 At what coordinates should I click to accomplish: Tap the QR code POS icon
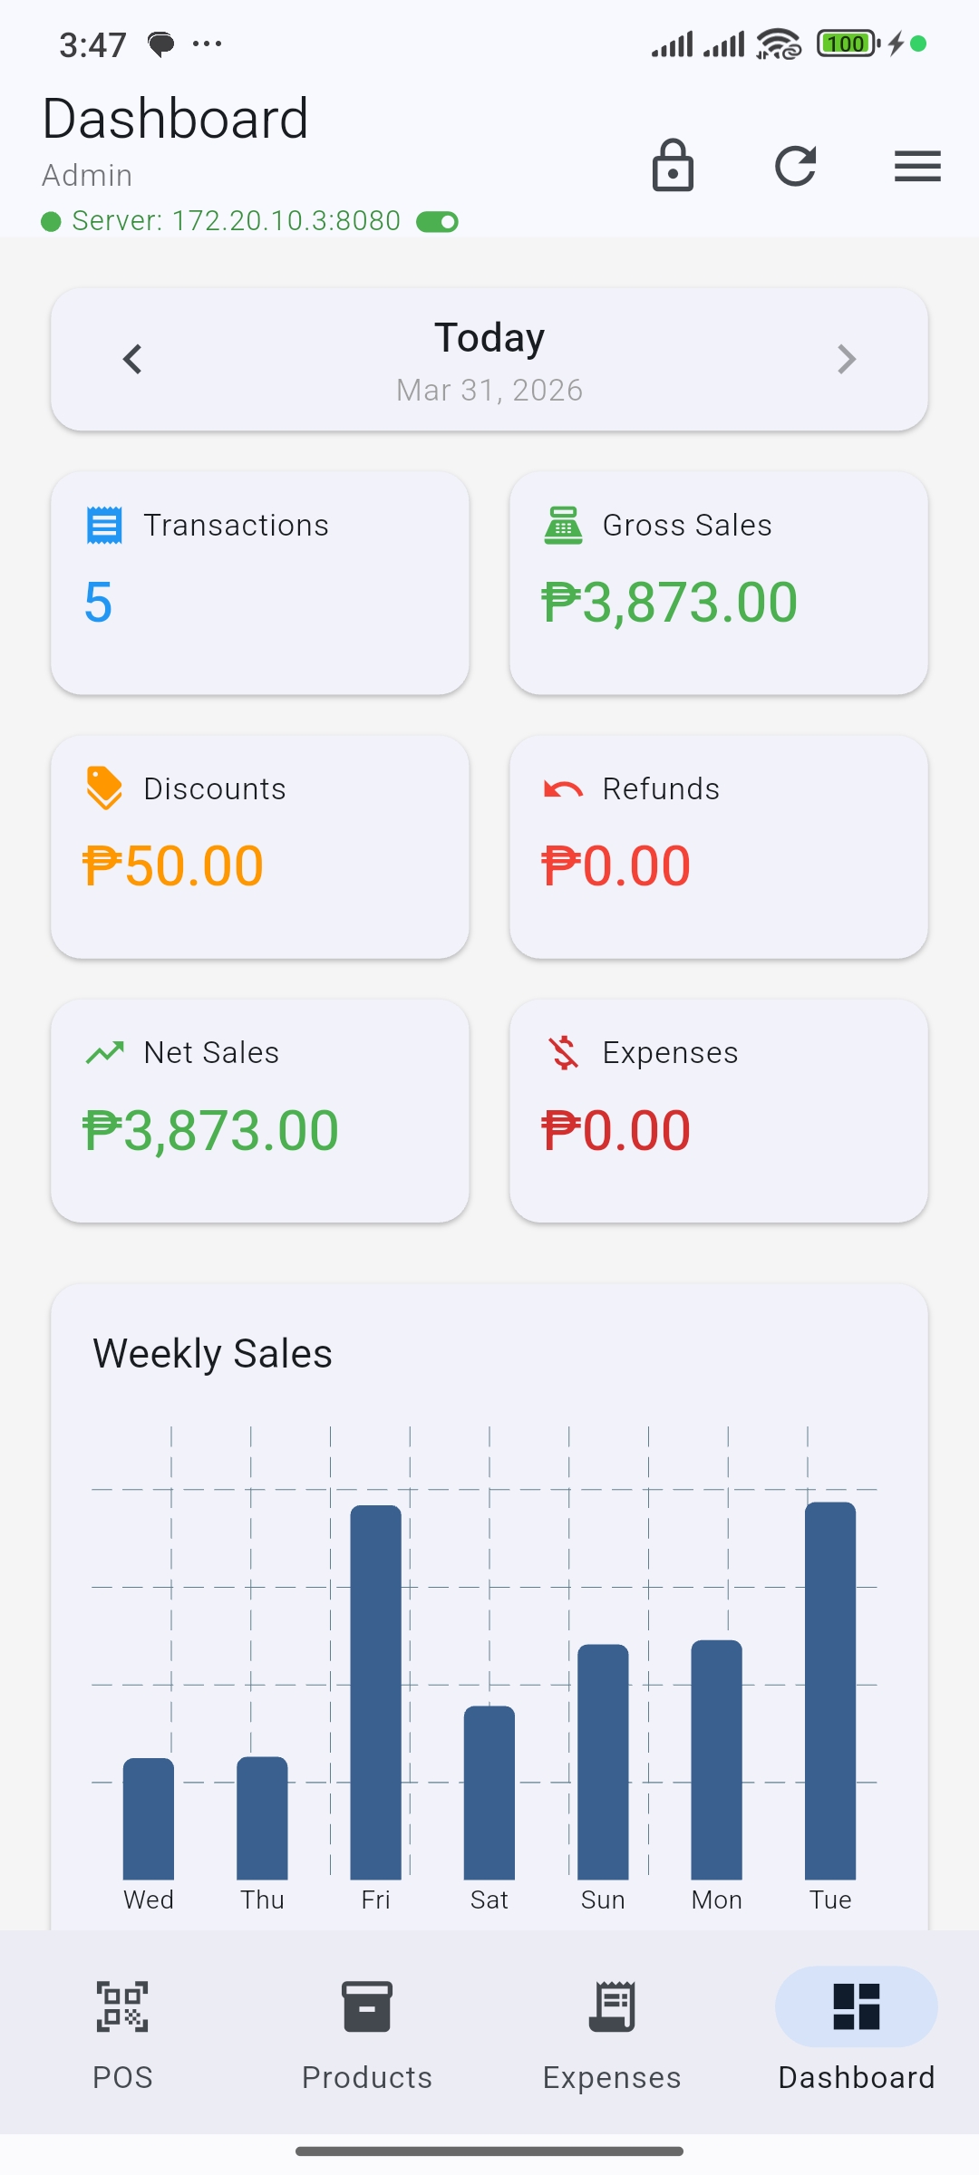pos(122,2006)
